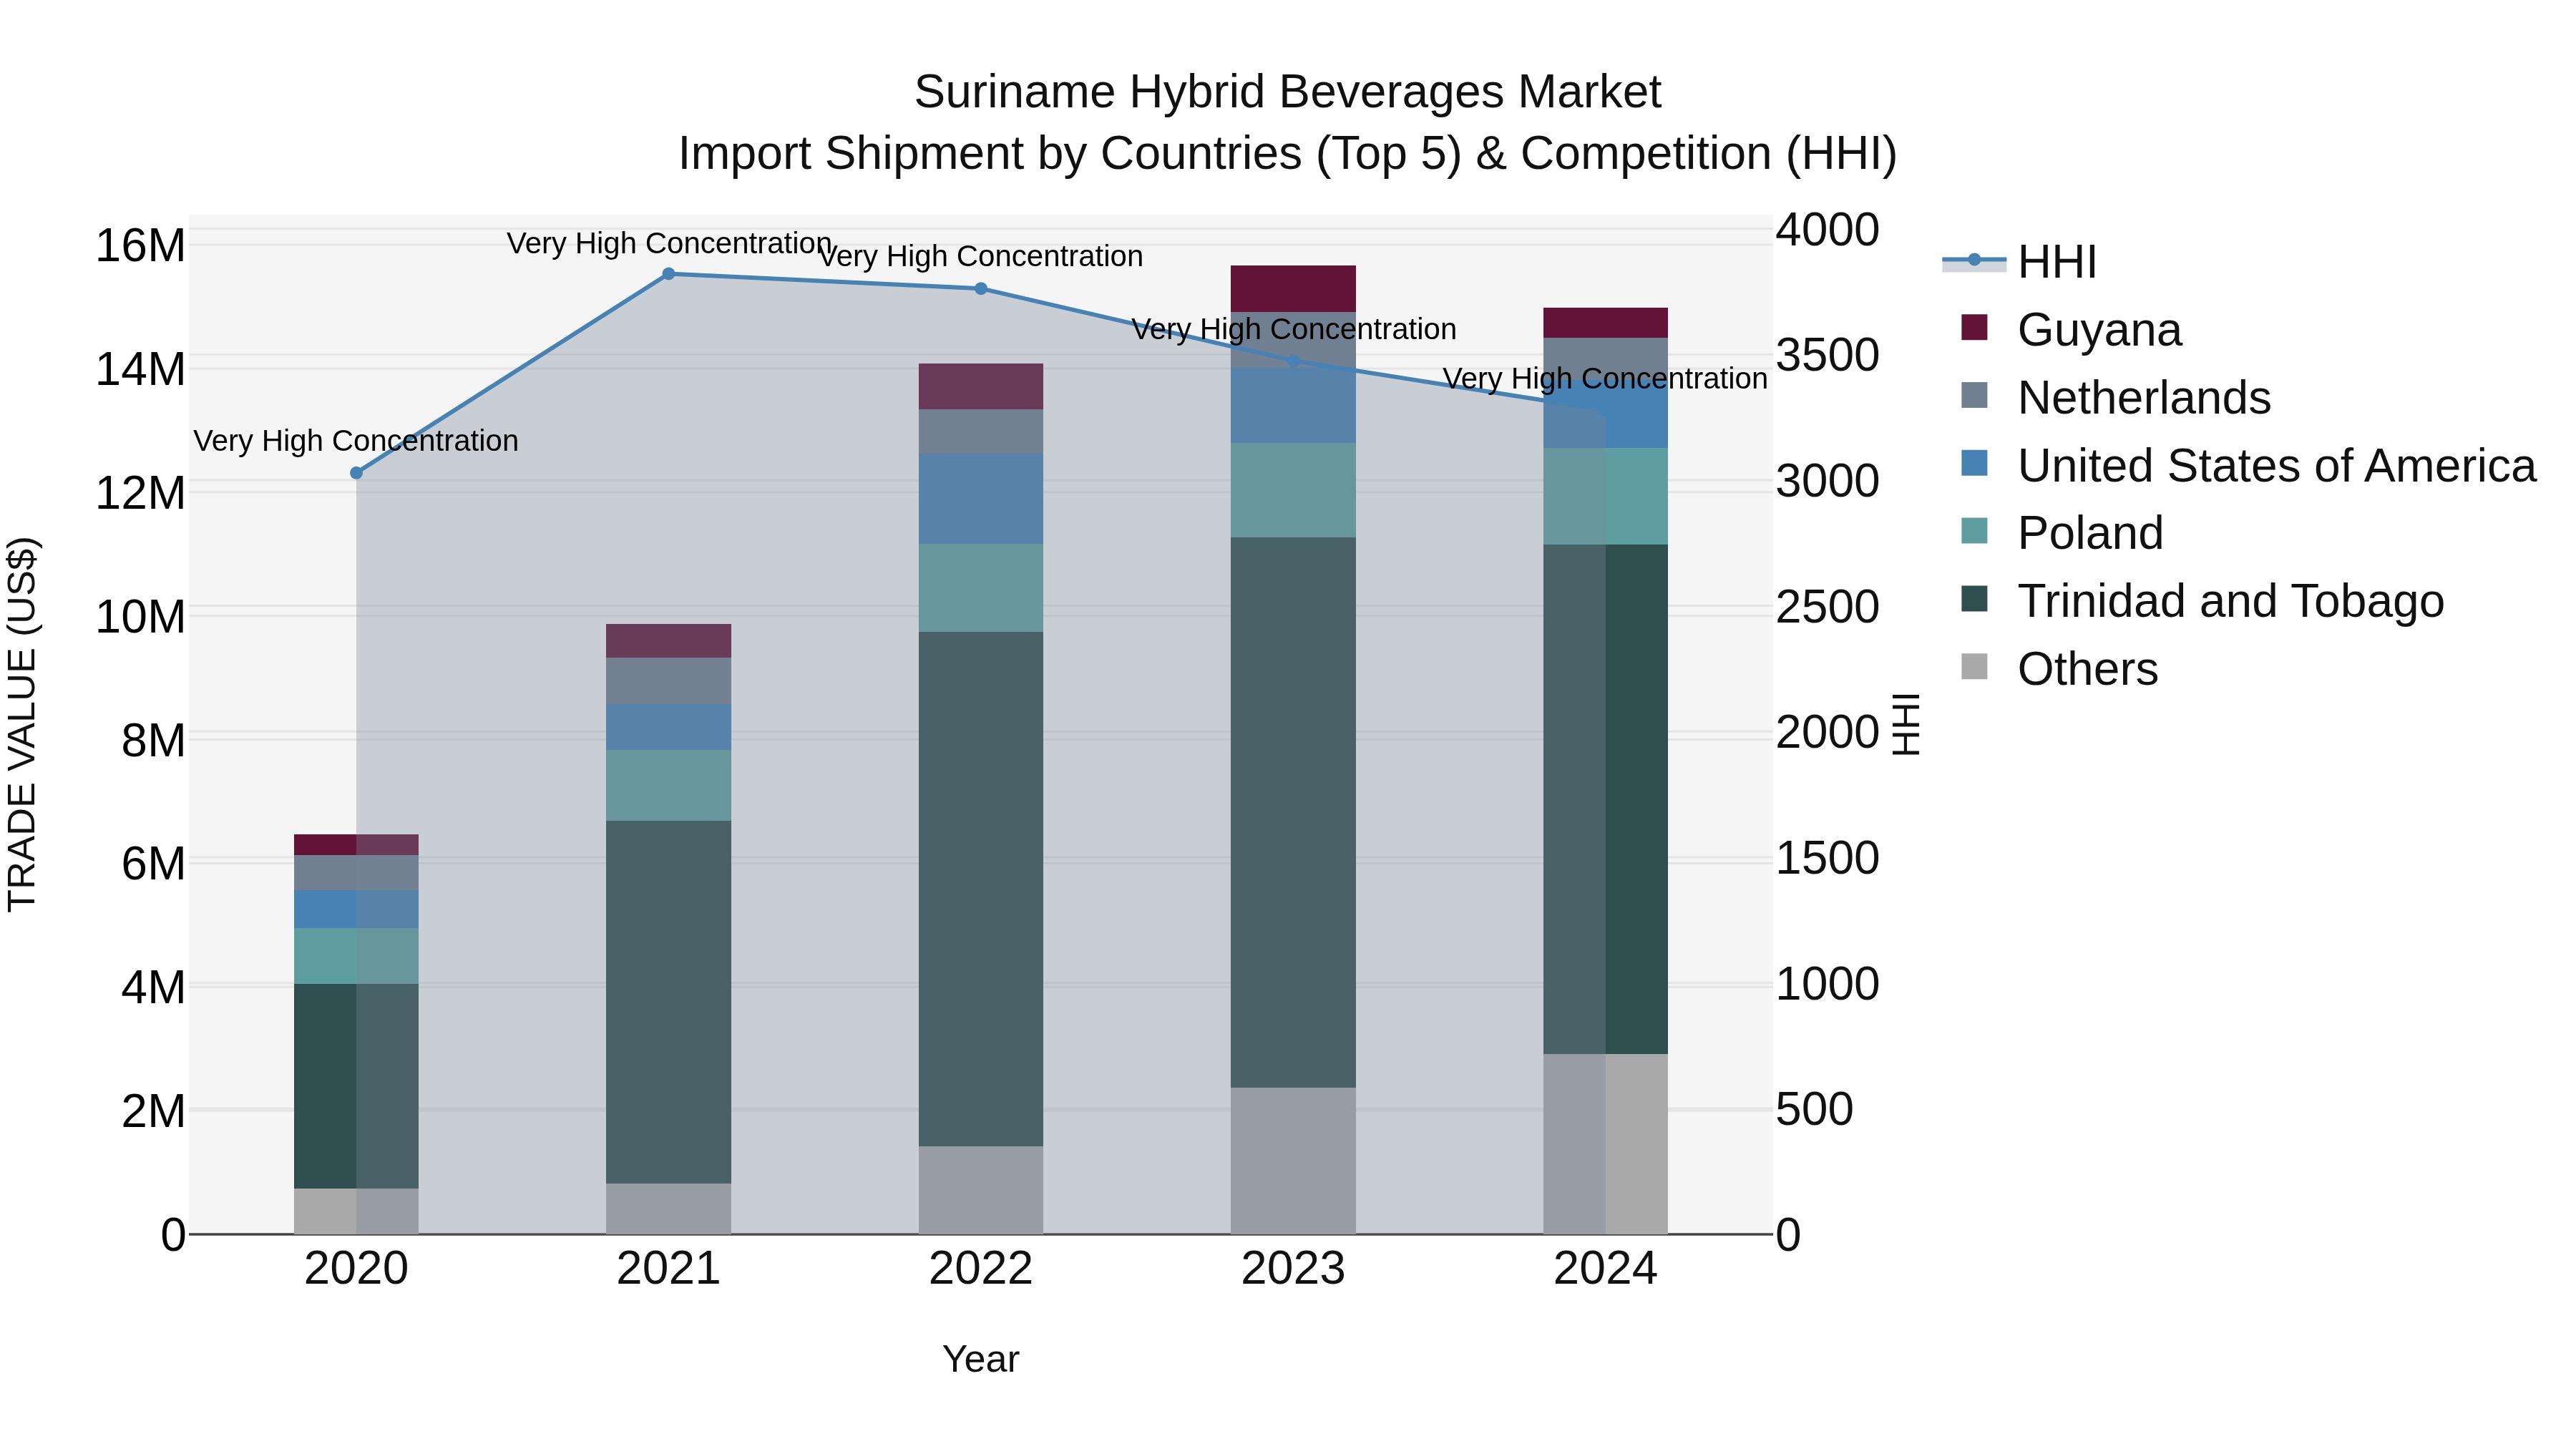Hide the Netherlands legend series

2116,398
